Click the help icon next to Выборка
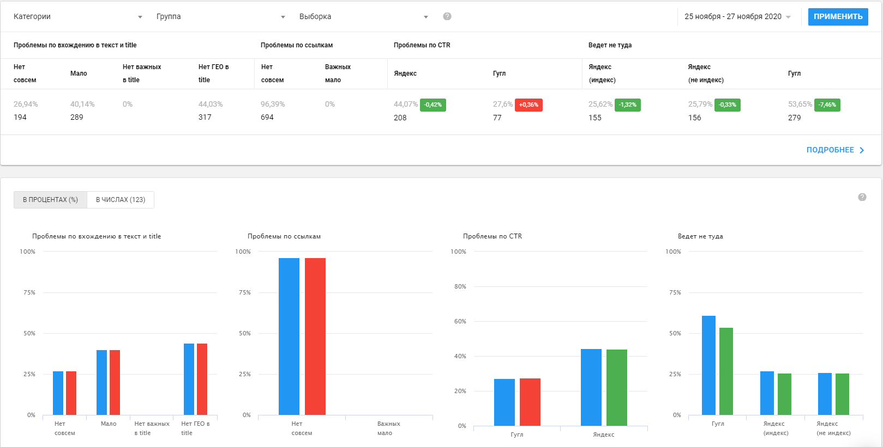883x447 pixels. 447,16
